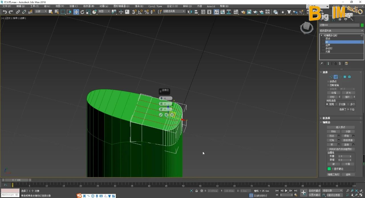This screenshot has height=198, width=365.
Task: Click the Angle Snap toggle icon
Action: click(x=140, y=12)
